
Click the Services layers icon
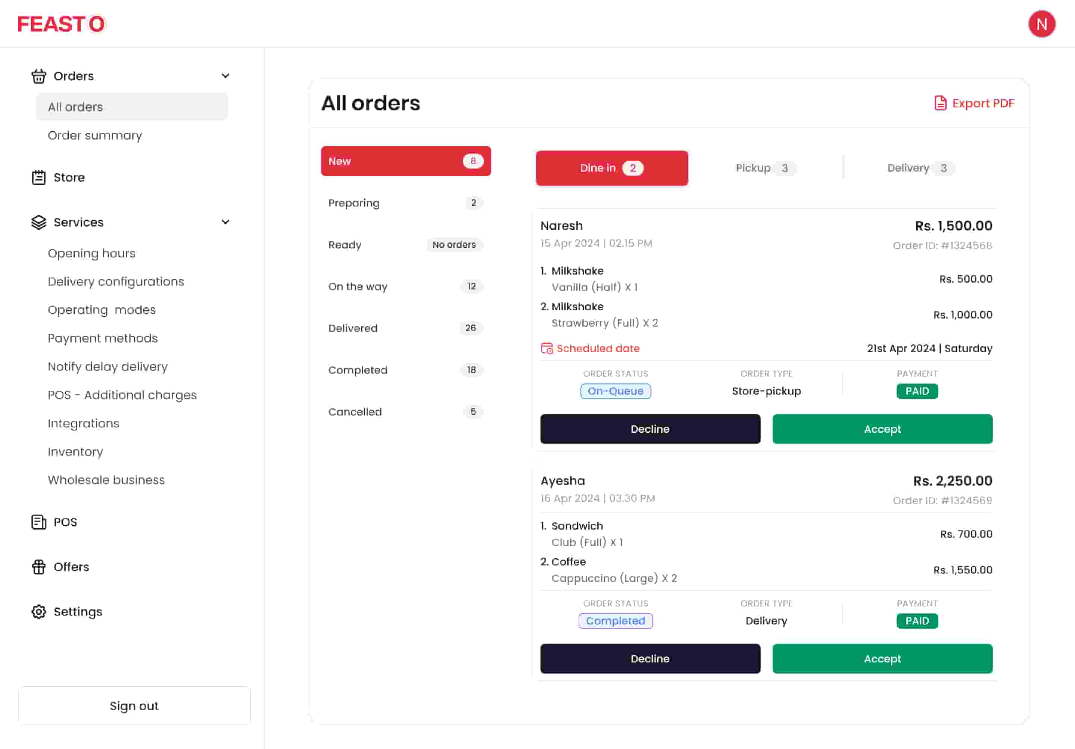click(38, 222)
